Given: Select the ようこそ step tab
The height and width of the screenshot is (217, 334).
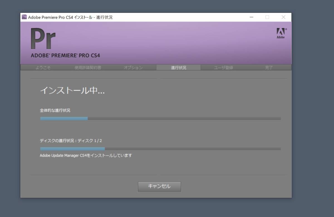Looking at the screenshot, I should pos(43,67).
